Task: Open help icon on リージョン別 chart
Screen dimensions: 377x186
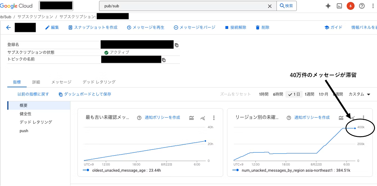Action: (289, 118)
